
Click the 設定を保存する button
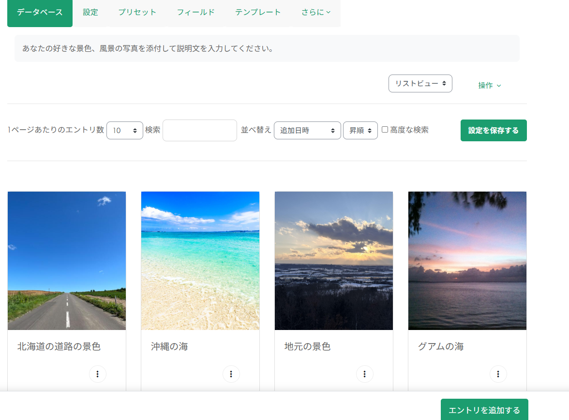pyautogui.click(x=494, y=131)
